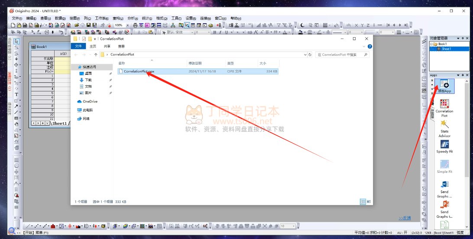The height and width of the screenshot is (239, 473).
Task: Open the Send Graphs to PowerPoint app
Action: pos(444,210)
